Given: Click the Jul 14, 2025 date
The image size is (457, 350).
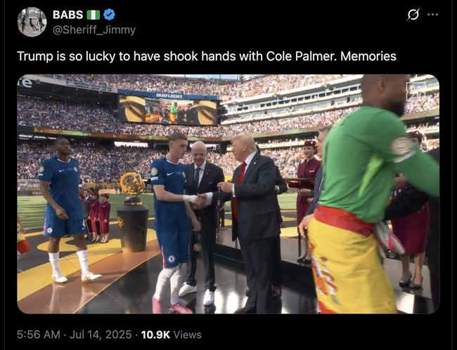Looking at the screenshot, I should click(x=101, y=335).
